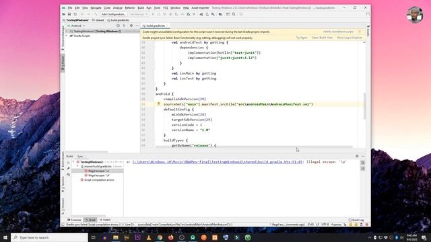This screenshot has height=242, width=431.
Task: Select the build.gradle.kts editor tab
Action: (x=156, y=26)
